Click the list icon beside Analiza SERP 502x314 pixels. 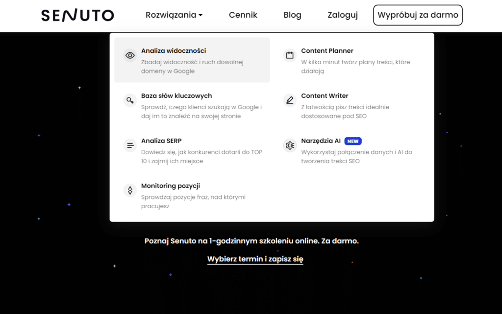[129, 145]
